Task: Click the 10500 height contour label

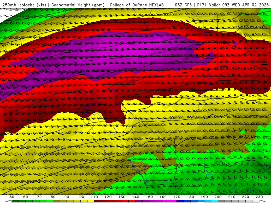Action: [x=201, y=84]
